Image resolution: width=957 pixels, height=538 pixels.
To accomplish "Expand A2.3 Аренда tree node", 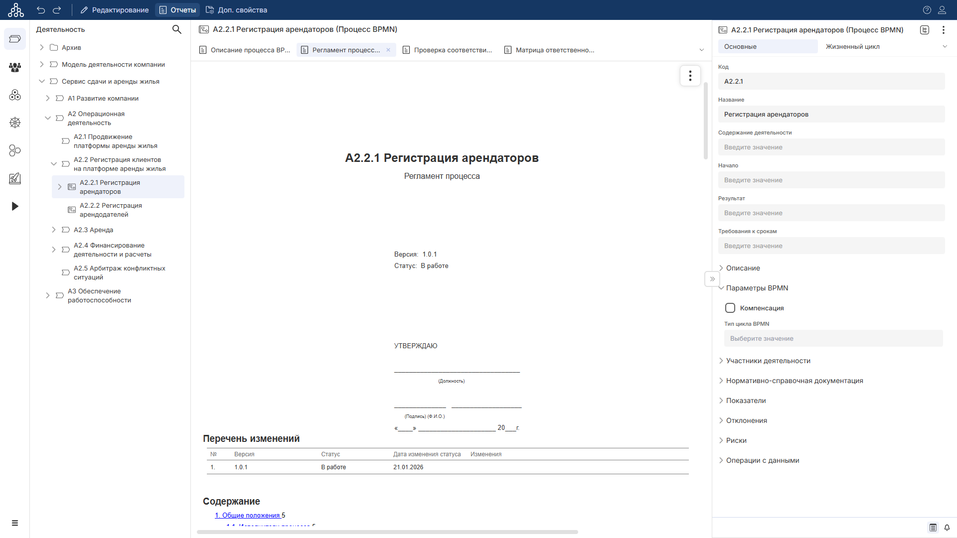I will (54, 230).
